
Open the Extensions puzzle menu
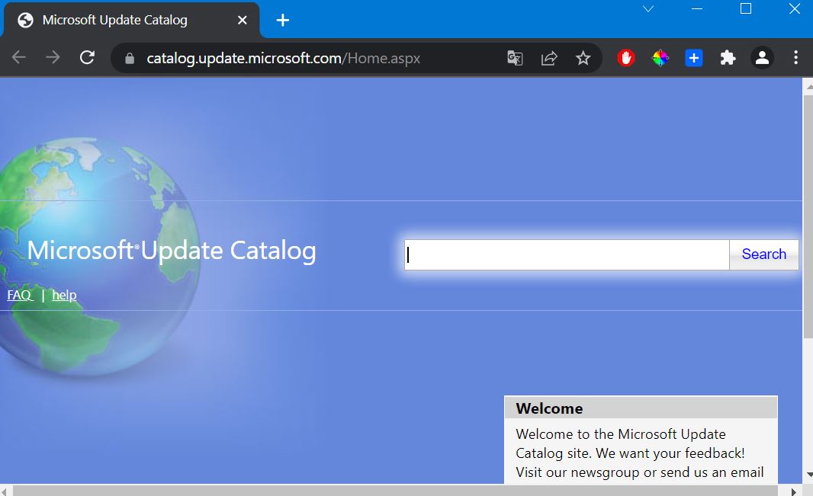pos(728,58)
